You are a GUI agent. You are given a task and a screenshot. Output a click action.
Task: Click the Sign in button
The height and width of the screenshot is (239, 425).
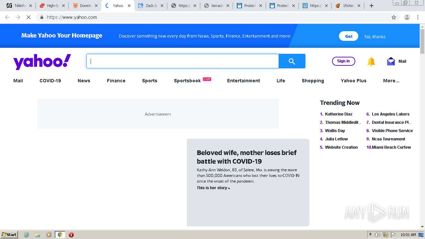(x=343, y=61)
